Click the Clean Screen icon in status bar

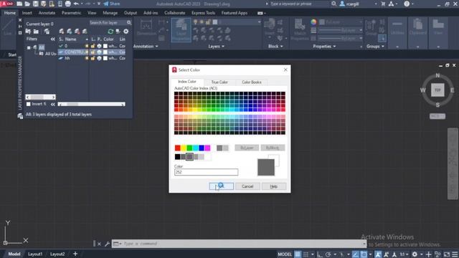click(447, 254)
